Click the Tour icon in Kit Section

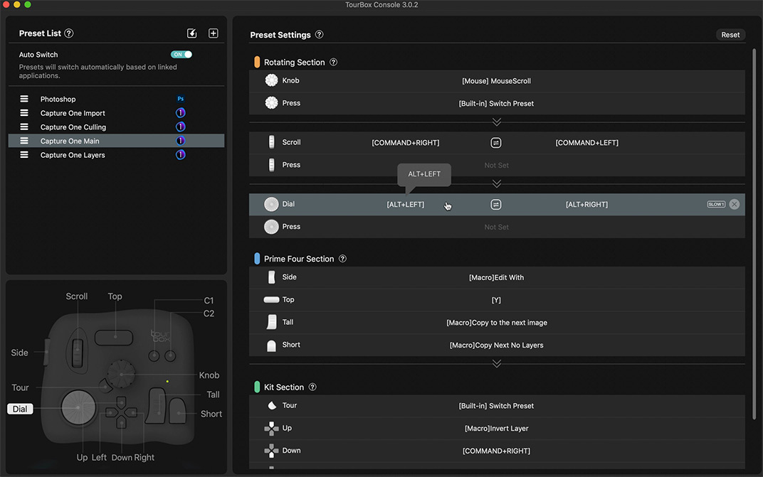[x=272, y=405]
